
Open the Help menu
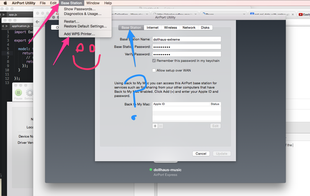(x=108, y=3)
